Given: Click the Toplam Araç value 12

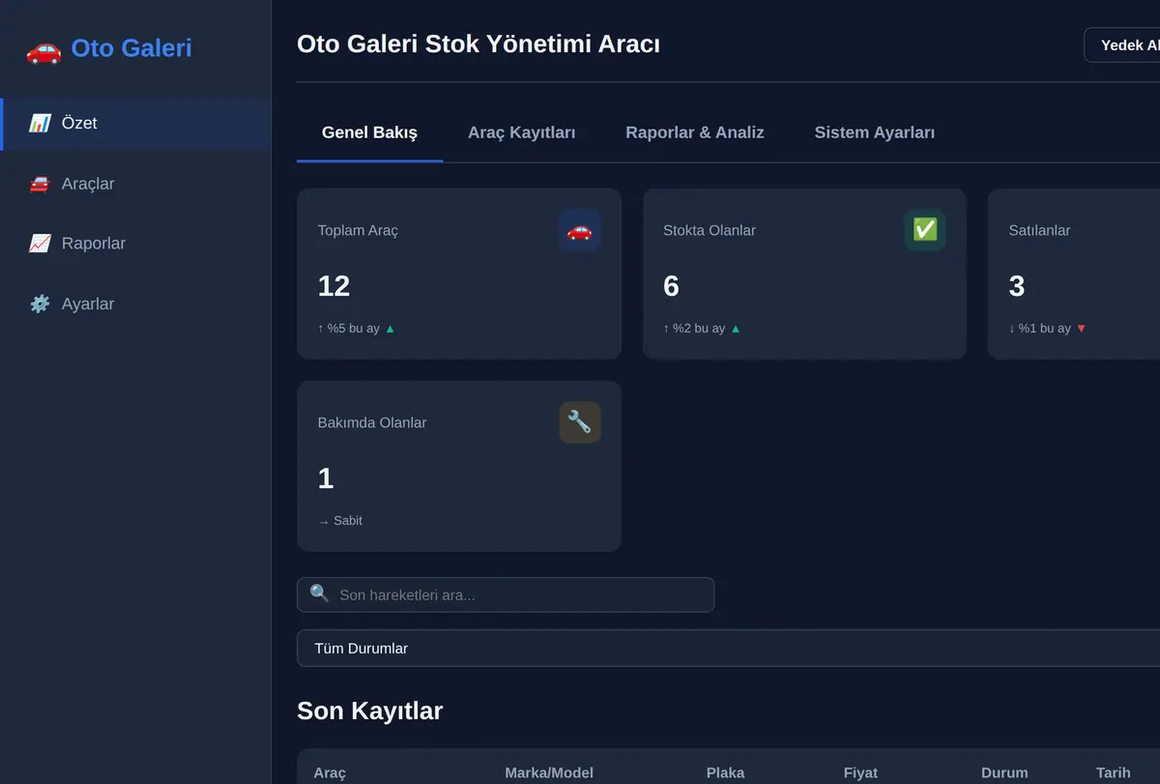Looking at the screenshot, I should pyautogui.click(x=333, y=286).
